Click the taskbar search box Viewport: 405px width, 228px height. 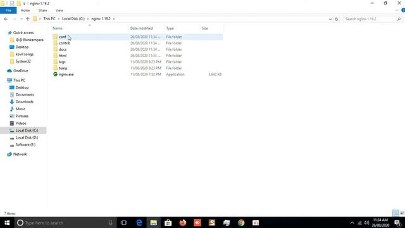(65, 222)
